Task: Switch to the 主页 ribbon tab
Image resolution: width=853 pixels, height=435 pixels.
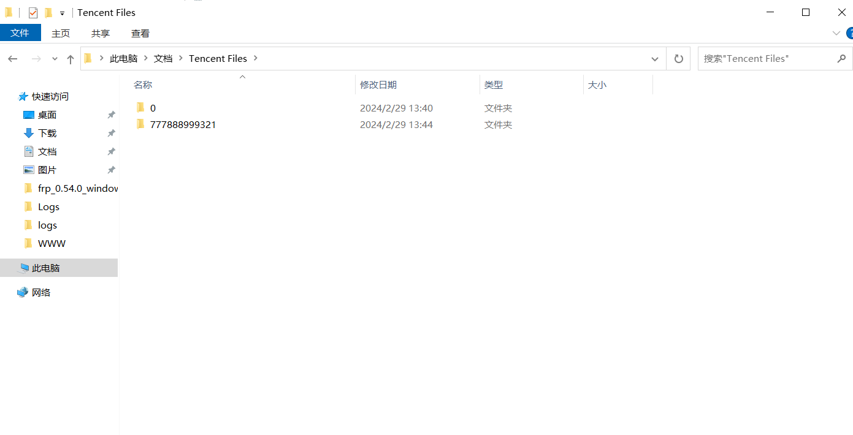Action: (x=61, y=33)
